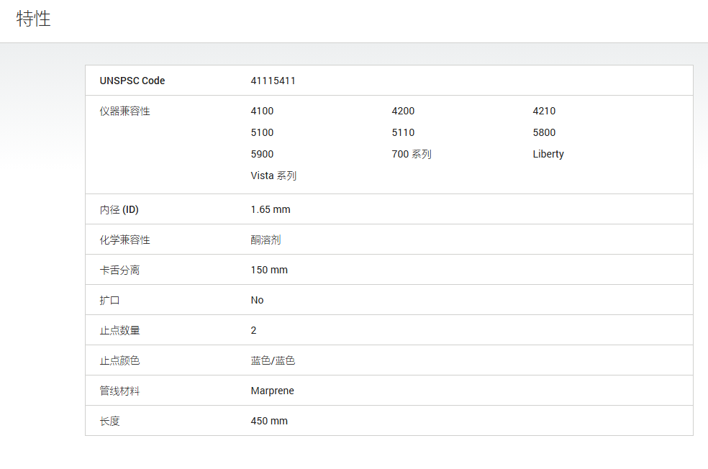
Task: Click instrument compatibility value 4200
Action: point(403,111)
